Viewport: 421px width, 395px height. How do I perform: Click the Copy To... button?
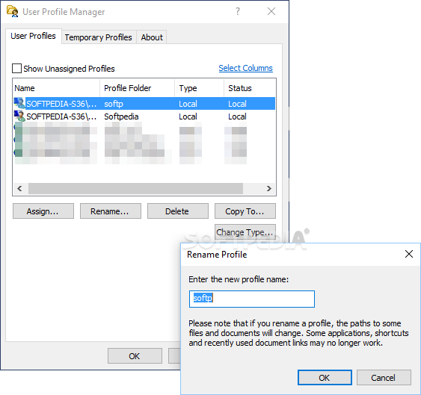(x=245, y=211)
